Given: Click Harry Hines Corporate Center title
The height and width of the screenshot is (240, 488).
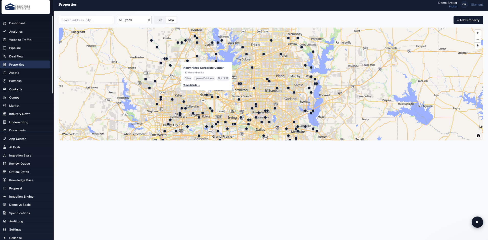Looking at the screenshot, I should (x=203, y=68).
